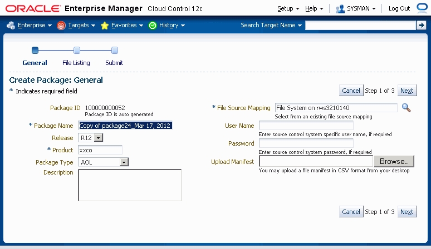Click the search go arrow button

tap(421, 25)
